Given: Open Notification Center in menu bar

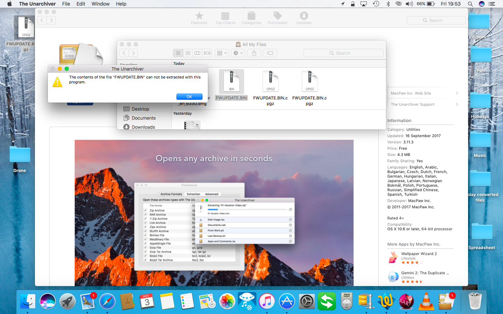Looking at the screenshot, I should 492,4.
